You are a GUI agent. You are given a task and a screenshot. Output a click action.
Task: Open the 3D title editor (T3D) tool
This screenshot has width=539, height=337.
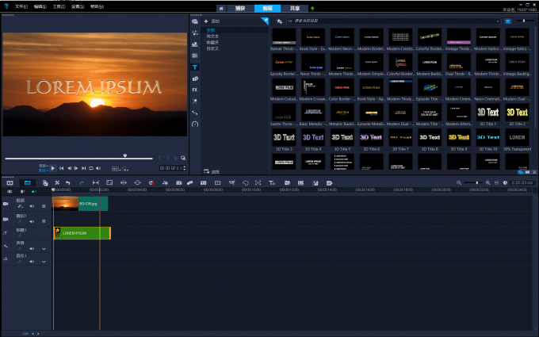(x=272, y=183)
